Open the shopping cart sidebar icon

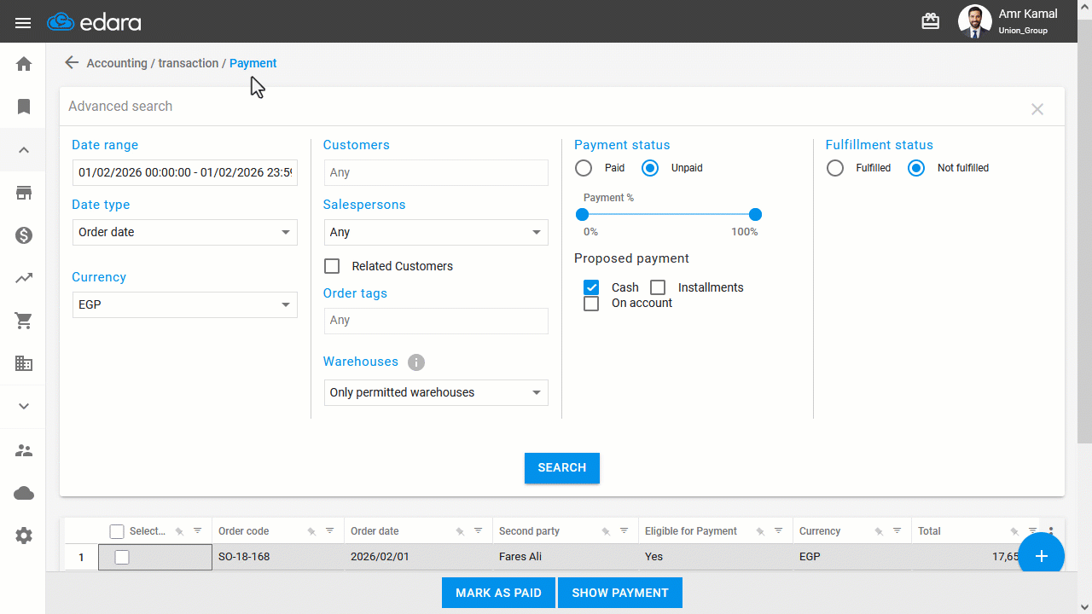pos(24,321)
